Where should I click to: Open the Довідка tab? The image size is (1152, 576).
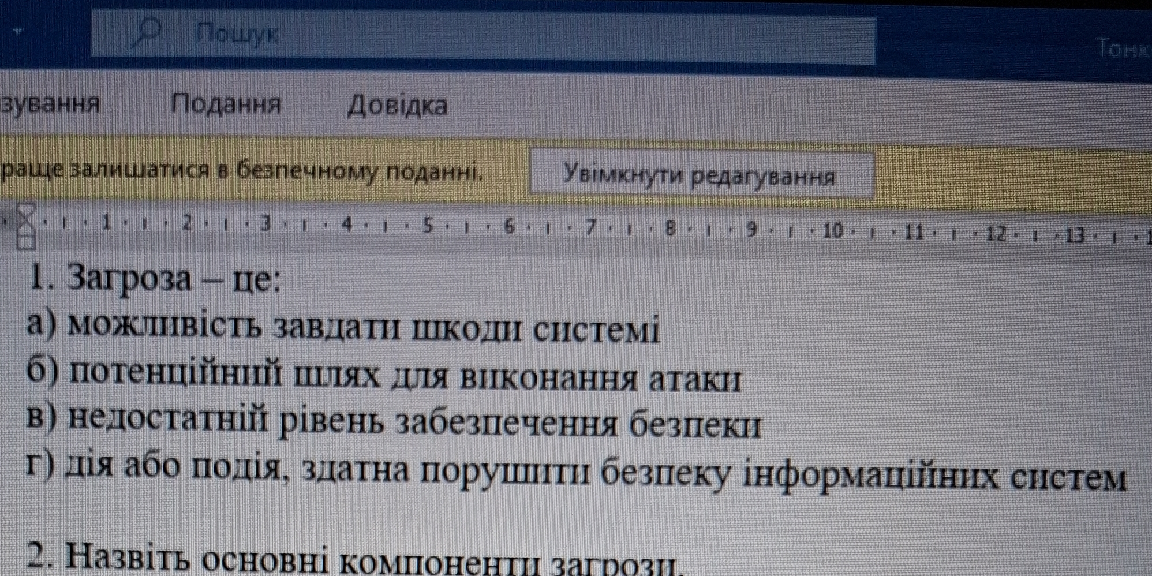click(x=398, y=106)
